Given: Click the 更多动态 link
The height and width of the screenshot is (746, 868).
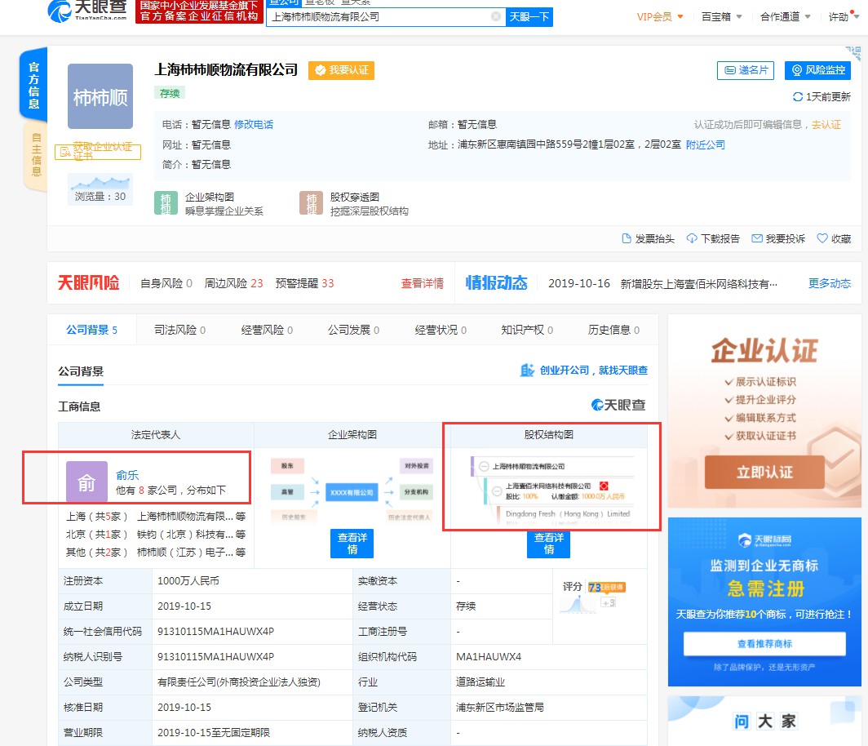Looking at the screenshot, I should 829,283.
